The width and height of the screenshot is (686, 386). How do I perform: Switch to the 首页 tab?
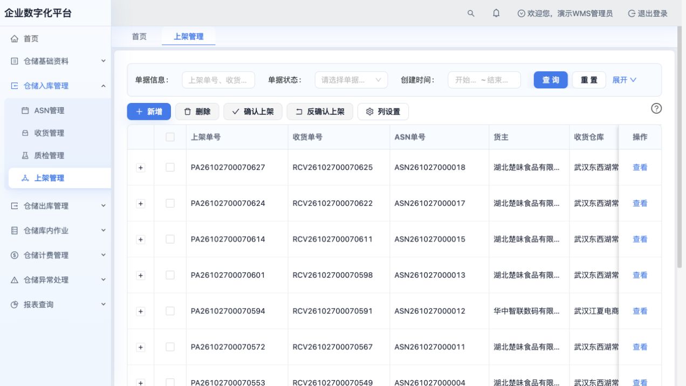pos(139,37)
